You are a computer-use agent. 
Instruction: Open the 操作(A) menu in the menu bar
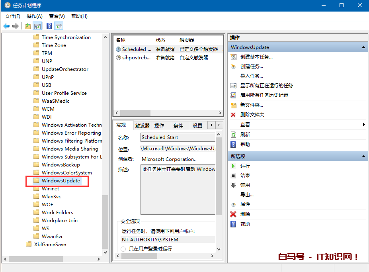point(34,16)
